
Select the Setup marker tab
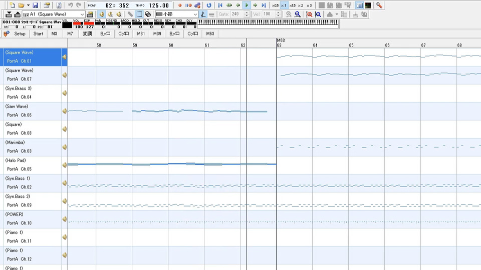click(x=20, y=33)
